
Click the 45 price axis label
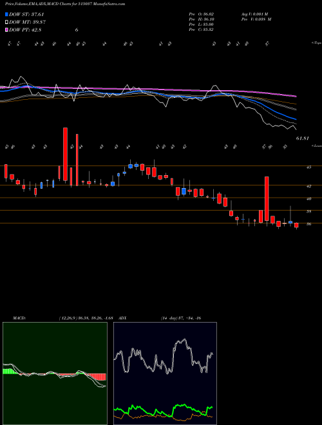tap(308, 167)
